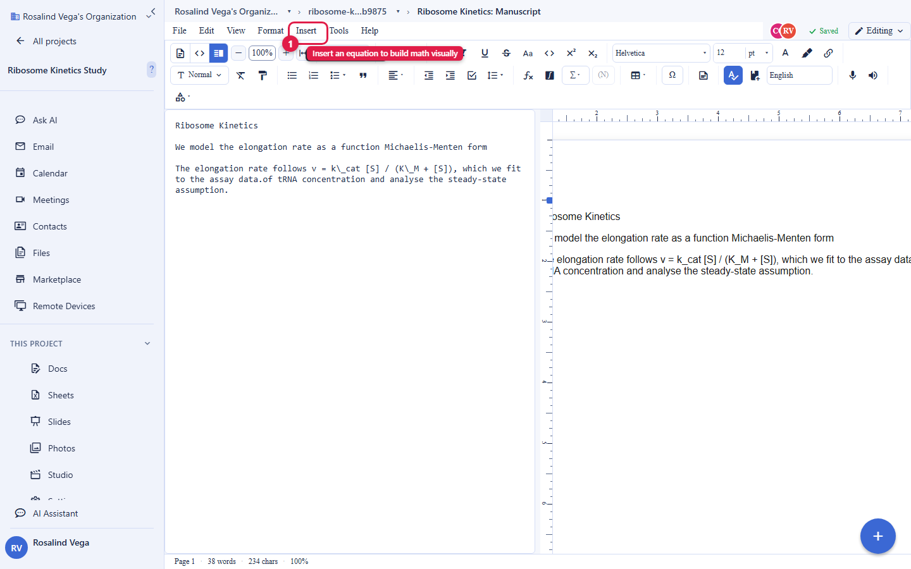This screenshot has height=569, width=911.
Task: Switch to document-only view
Action: 180,53
